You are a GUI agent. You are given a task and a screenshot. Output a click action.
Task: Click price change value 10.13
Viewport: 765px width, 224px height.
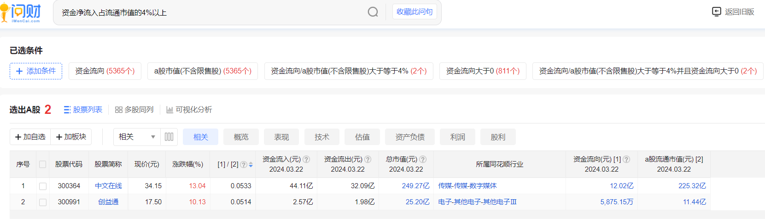click(197, 202)
